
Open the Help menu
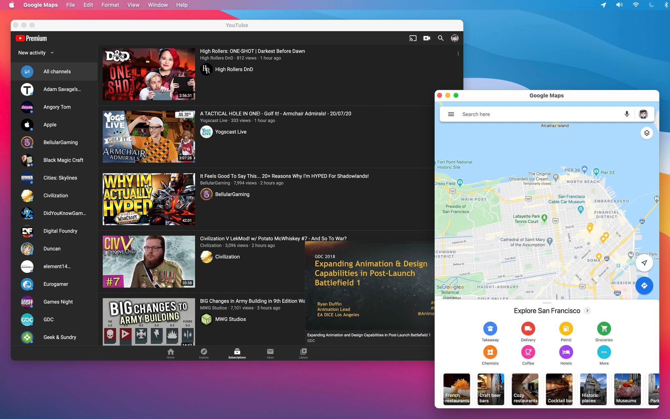pyautogui.click(x=182, y=5)
